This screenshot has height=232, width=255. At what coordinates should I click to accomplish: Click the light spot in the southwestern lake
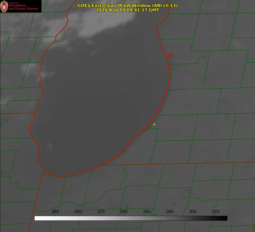coord(50,146)
